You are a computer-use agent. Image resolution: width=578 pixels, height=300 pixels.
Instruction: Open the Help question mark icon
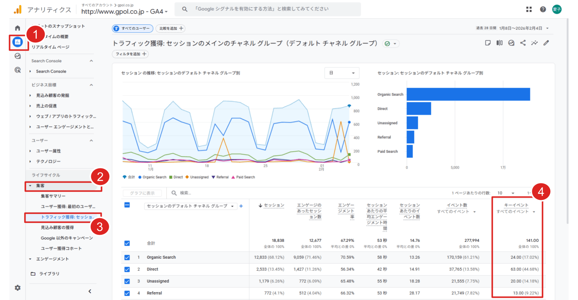pos(543,9)
